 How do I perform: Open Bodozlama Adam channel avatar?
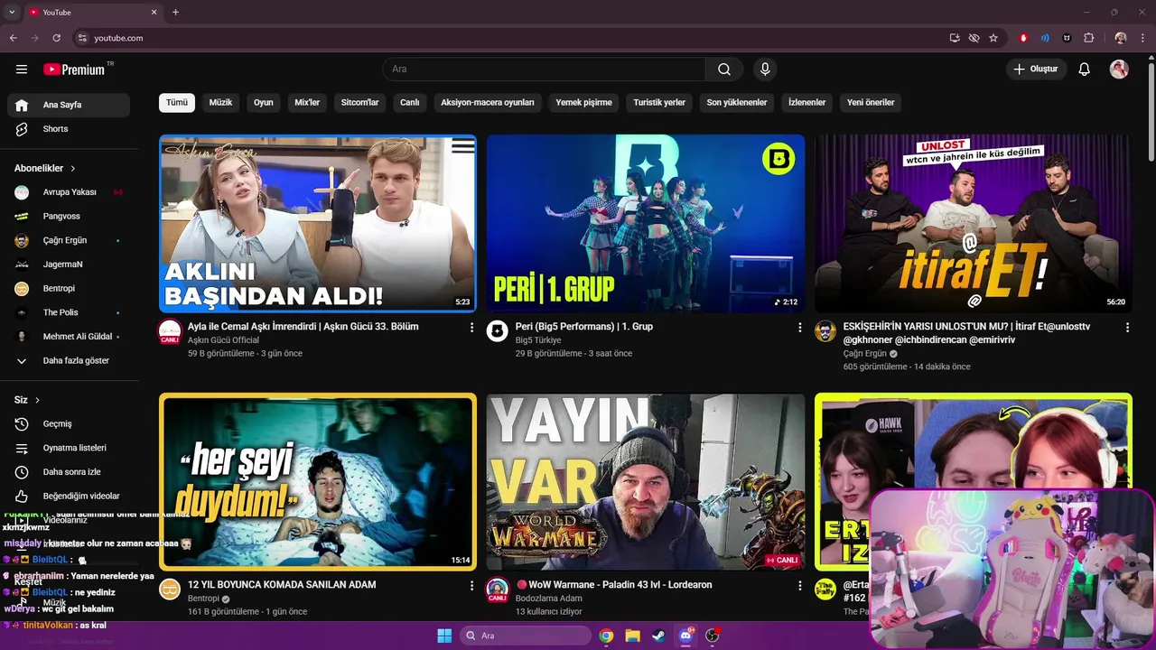498,590
